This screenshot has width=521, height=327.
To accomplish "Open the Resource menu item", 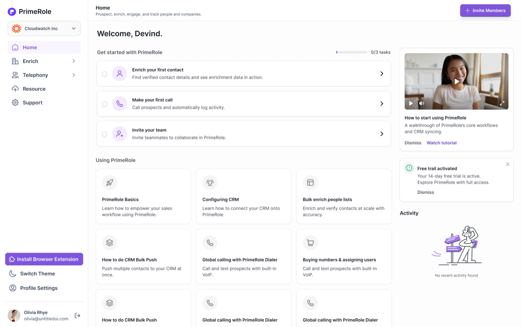I will click(44, 89).
